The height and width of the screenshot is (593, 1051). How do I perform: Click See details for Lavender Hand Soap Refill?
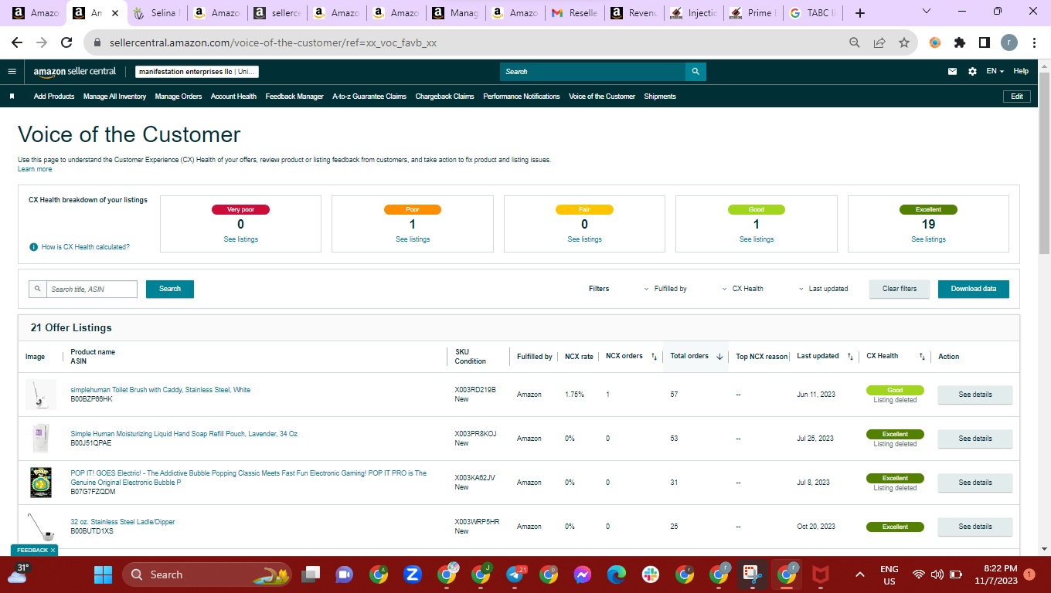click(x=975, y=439)
